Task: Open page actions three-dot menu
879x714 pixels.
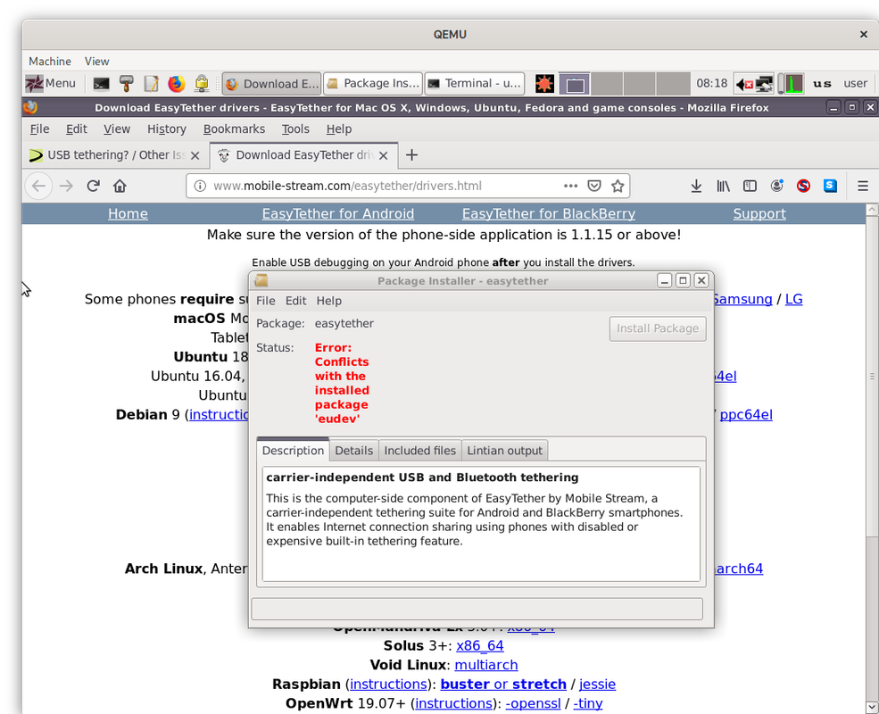Action: (570, 186)
